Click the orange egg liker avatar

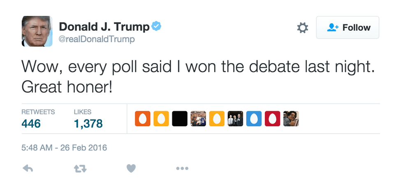click(142, 119)
